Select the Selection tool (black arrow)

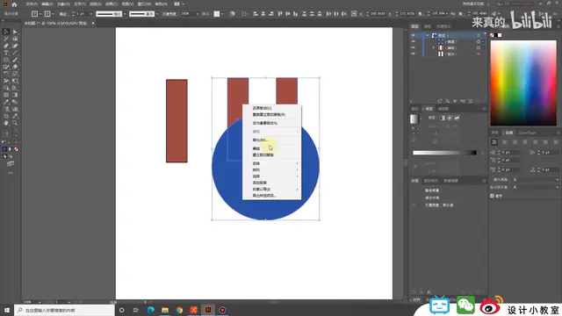tap(6, 32)
